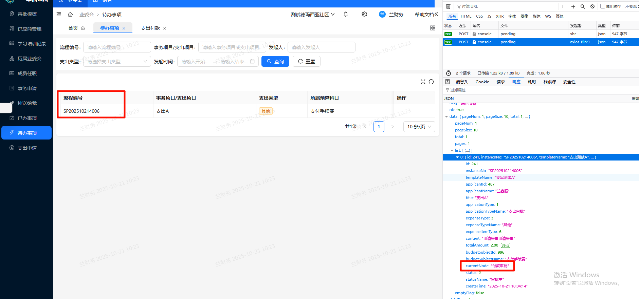This screenshot has width=639, height=299.
Task: Open settings via the gear icon
Action: [x=364, y=14]
